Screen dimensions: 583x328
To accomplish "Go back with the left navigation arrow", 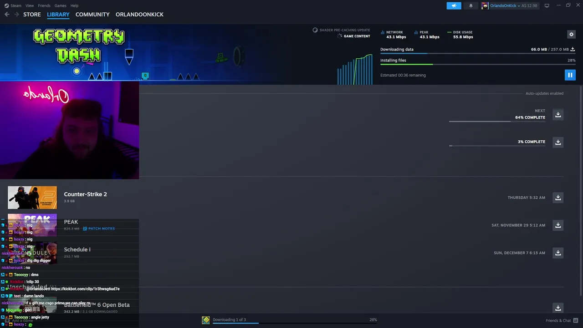I will click(x=7, y=15).
